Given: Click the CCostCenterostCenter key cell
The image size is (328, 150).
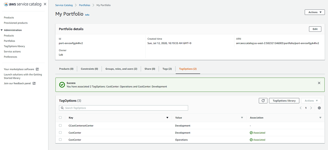Looking at the screenshot, I should pyautogui.click(x=81, y=126).
